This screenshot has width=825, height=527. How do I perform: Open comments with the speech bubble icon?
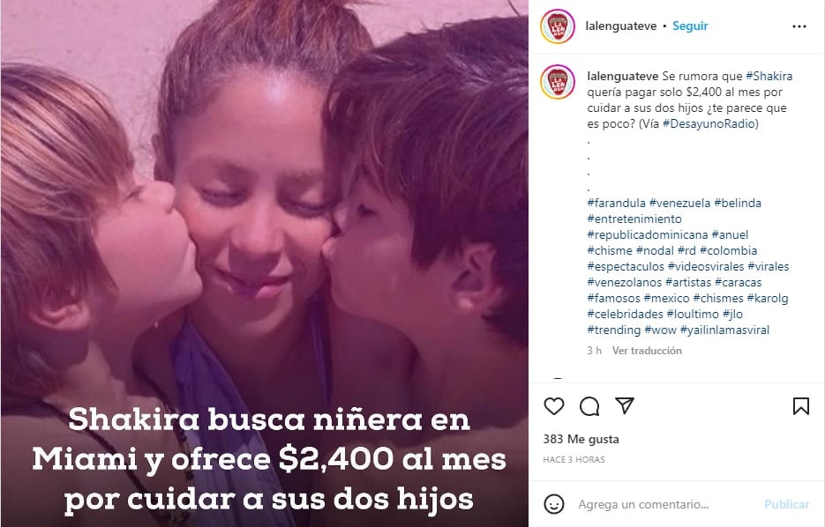[x=589, y=405]
